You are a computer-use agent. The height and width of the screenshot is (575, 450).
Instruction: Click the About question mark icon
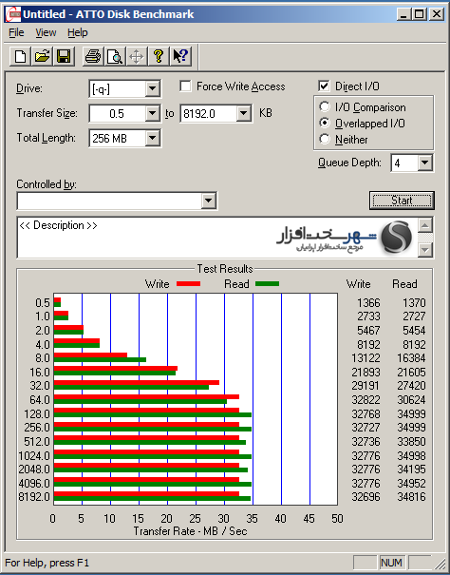[159, 56]
